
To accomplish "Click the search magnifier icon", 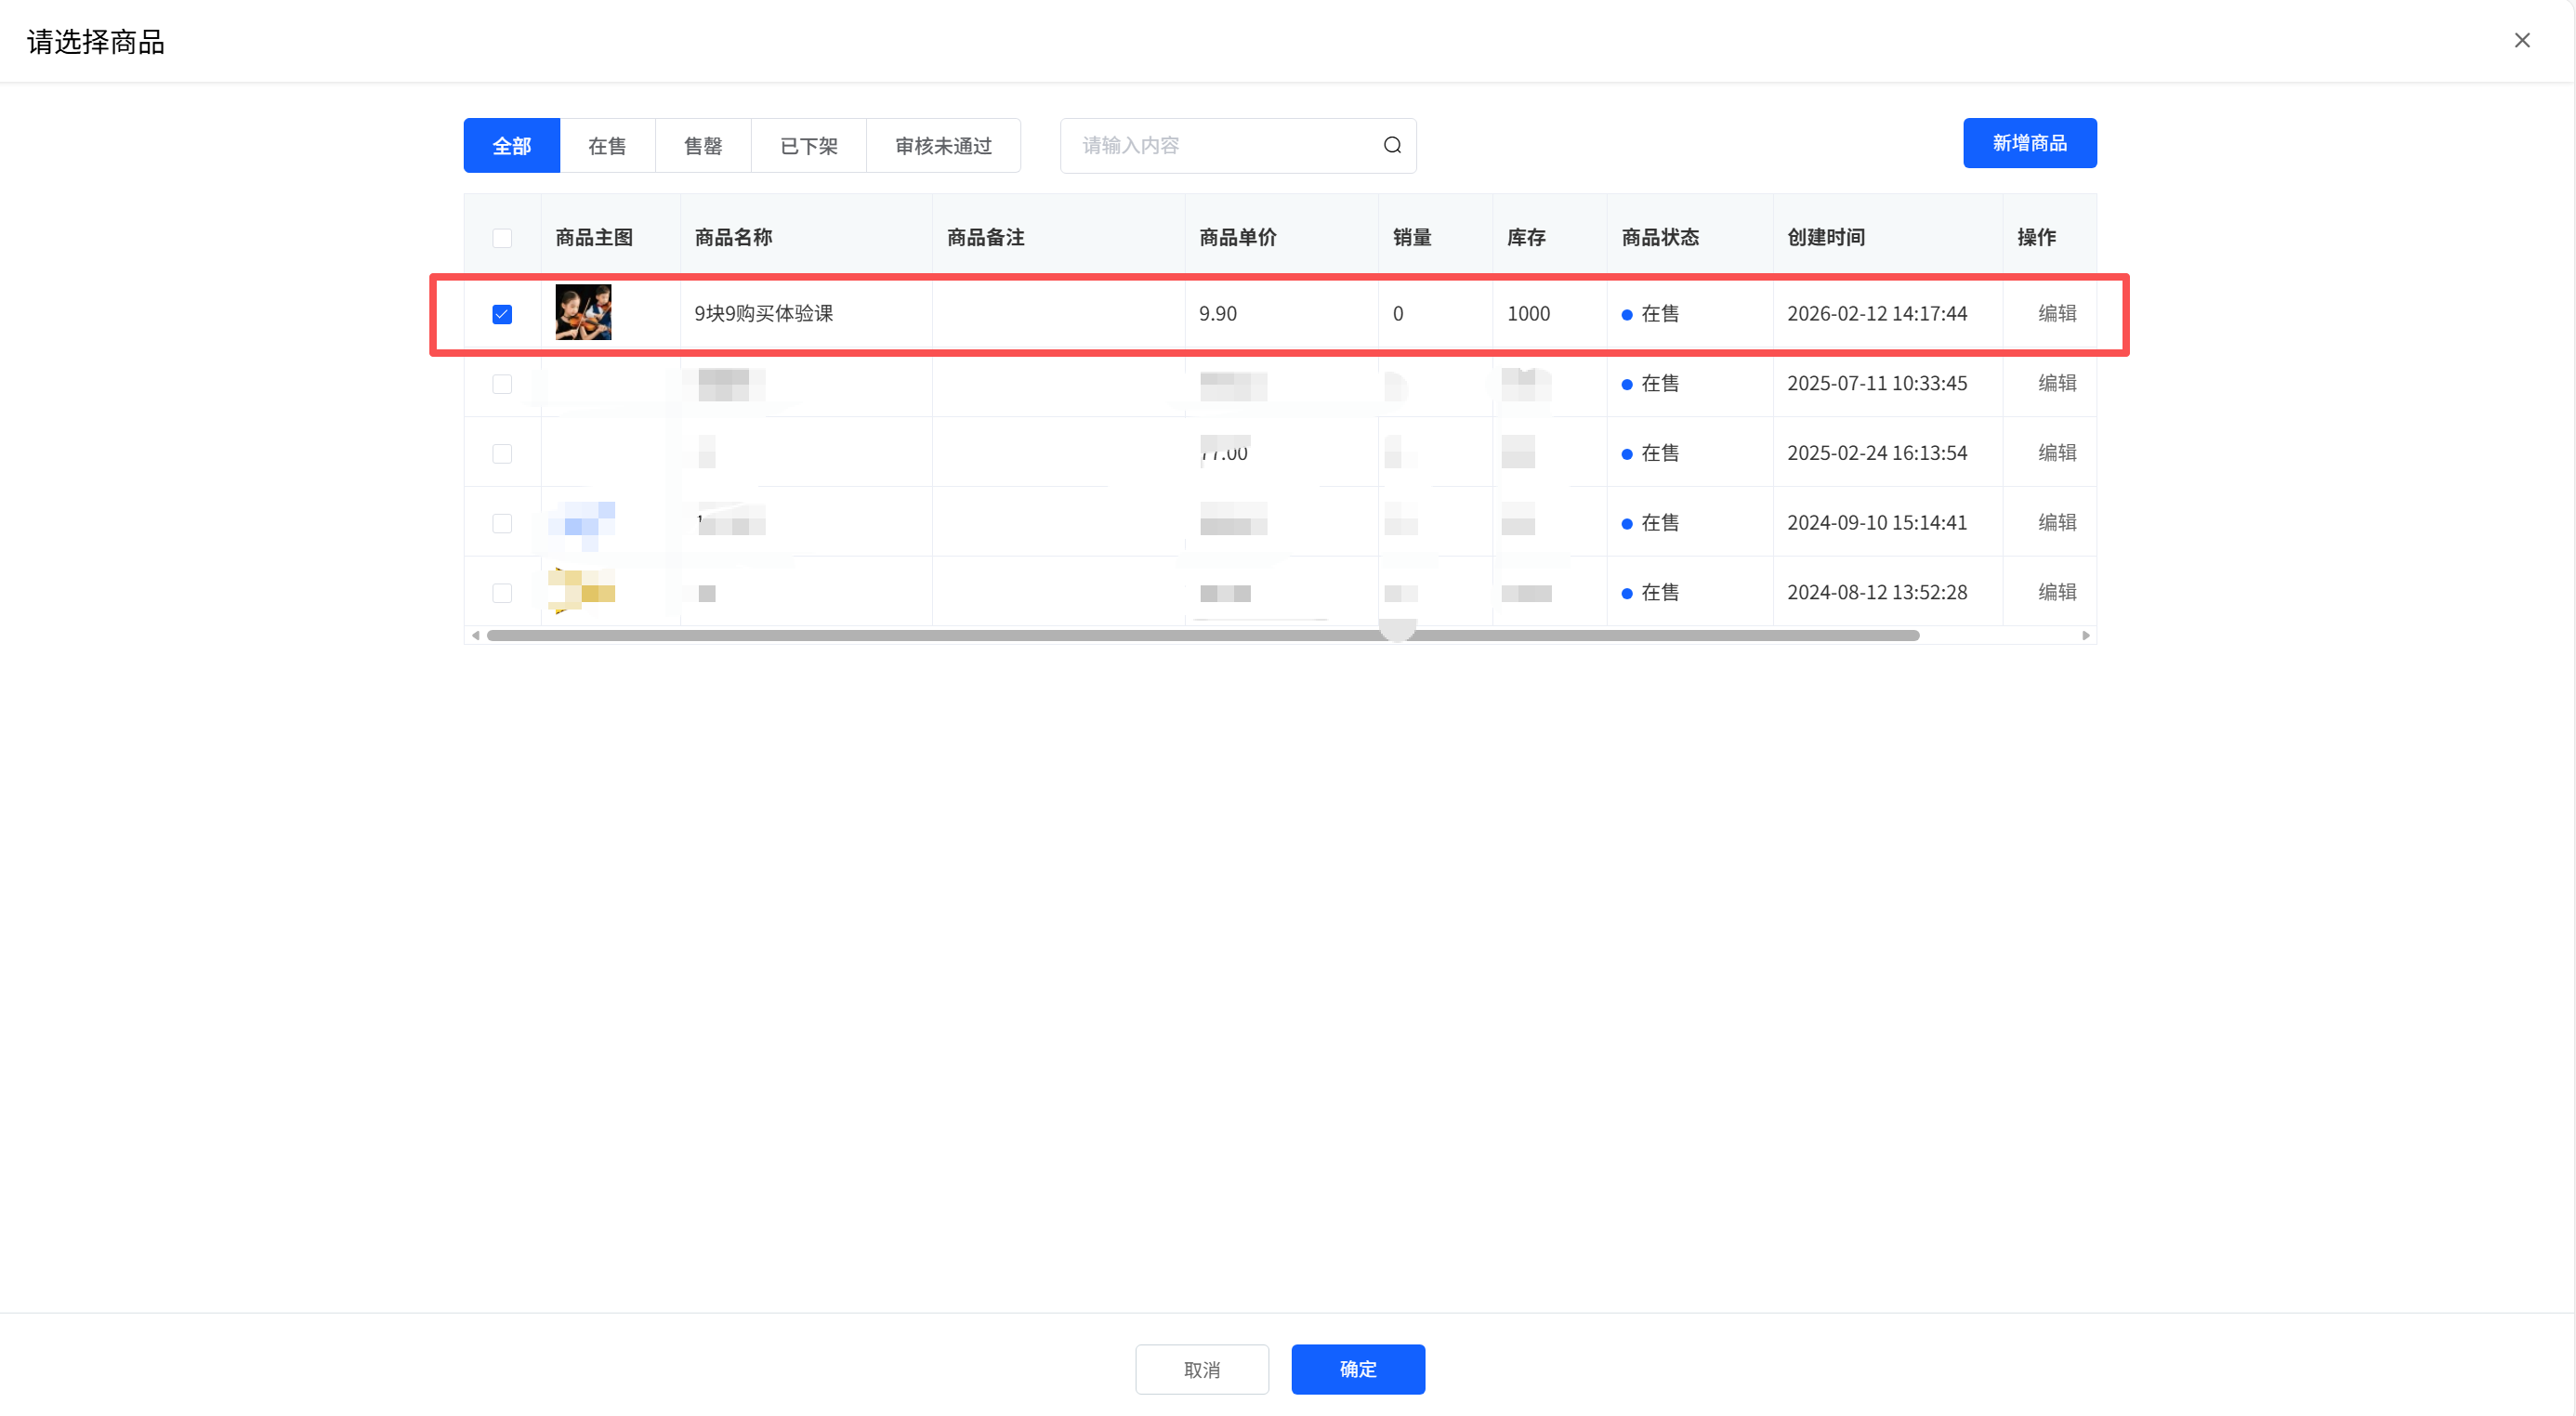I will click(x=1391, y=145).
